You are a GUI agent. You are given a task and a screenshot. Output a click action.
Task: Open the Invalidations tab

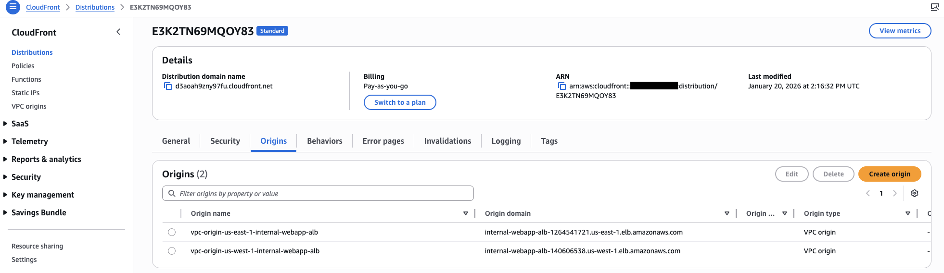(x=447, y=141)
